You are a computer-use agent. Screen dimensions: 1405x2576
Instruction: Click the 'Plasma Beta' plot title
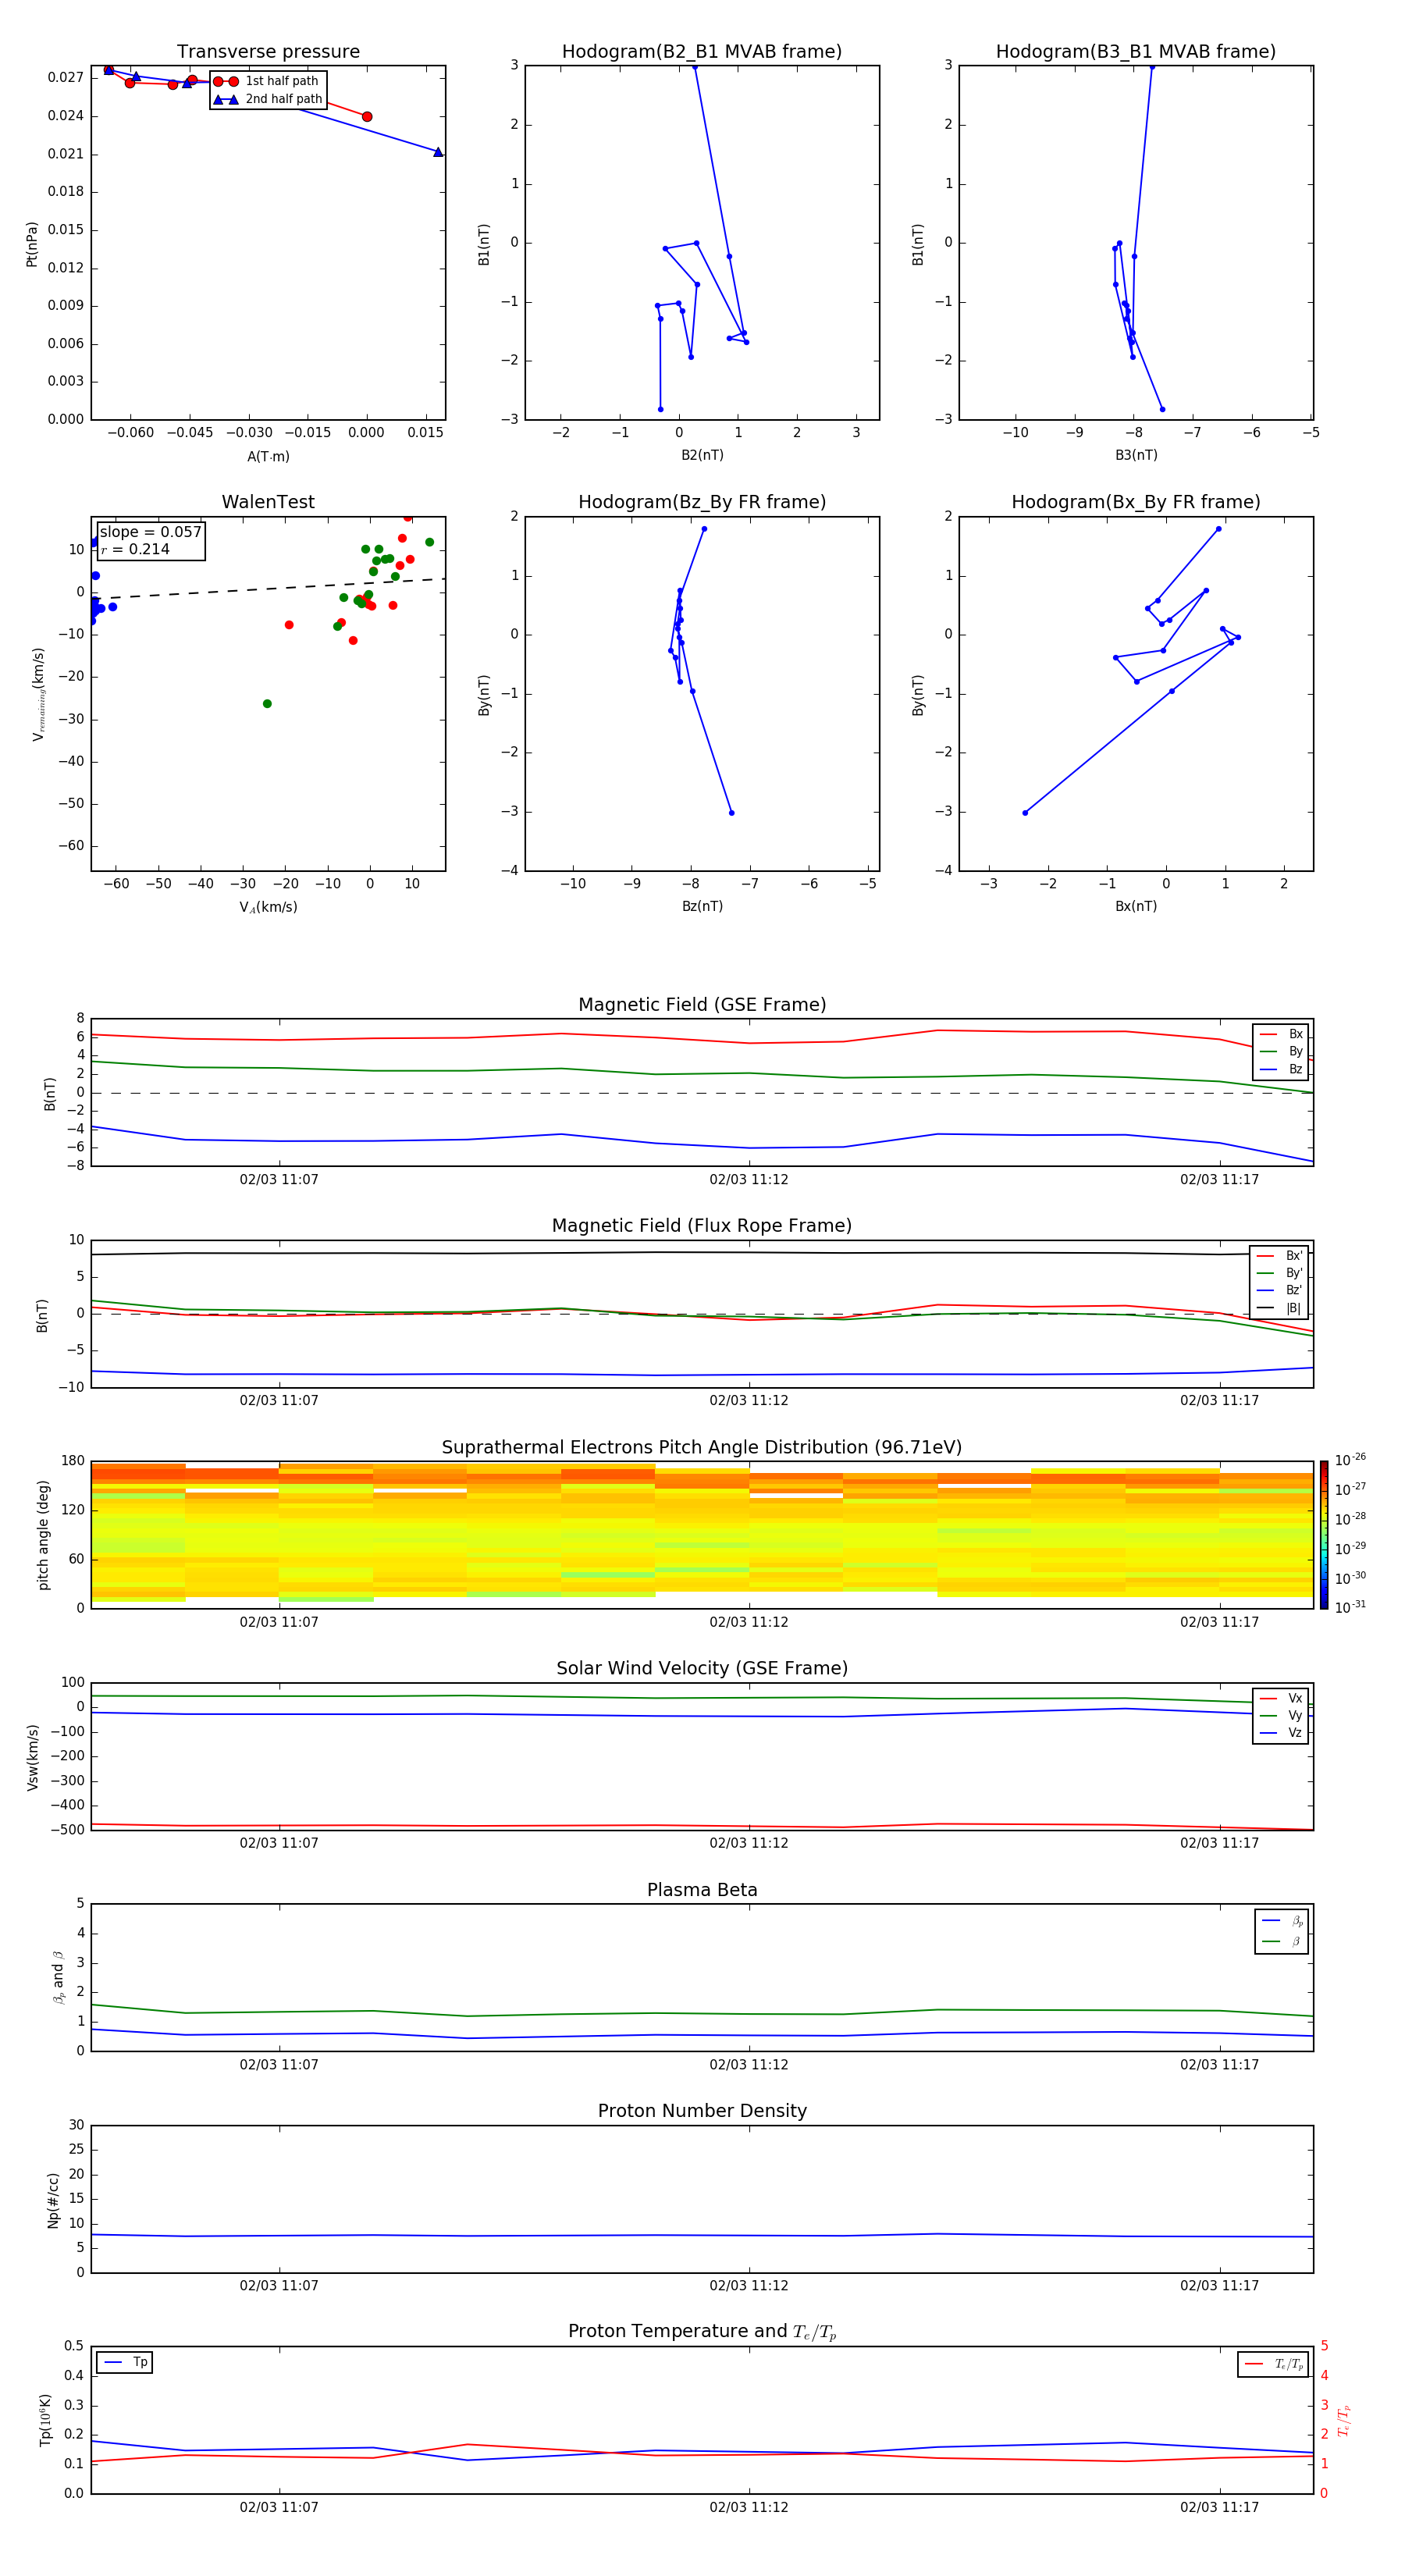(x=702, y=1890)
